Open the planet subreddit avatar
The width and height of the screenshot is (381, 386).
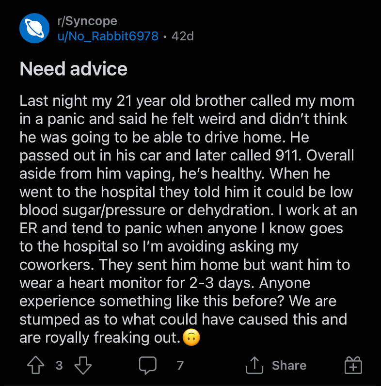click(x=34, y=28)
